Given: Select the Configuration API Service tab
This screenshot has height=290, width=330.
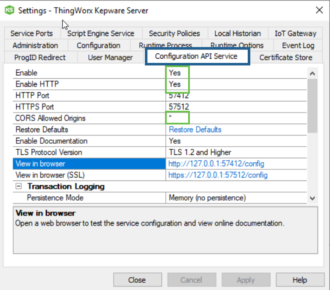Looking at the screenshot, I should (x=196, y=56).
